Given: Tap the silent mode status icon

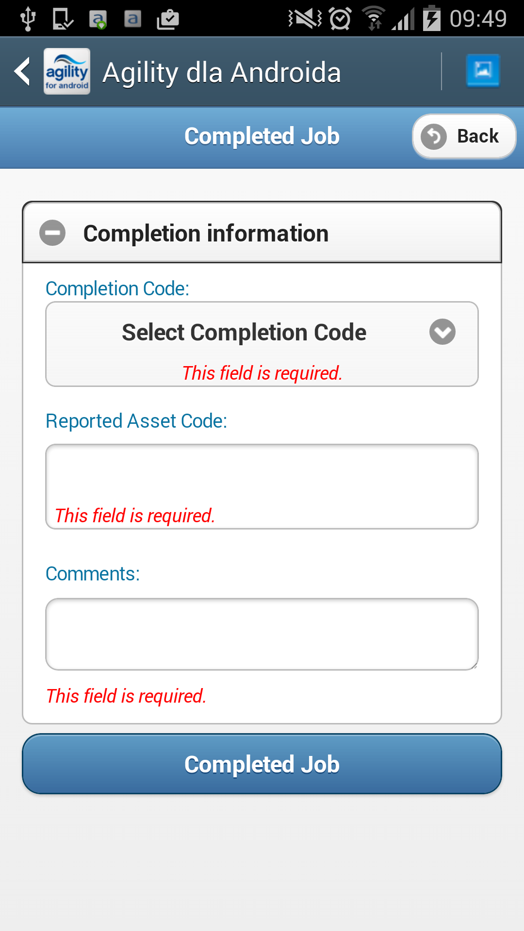Looking at the screenshot, I should tap(305, 19).
